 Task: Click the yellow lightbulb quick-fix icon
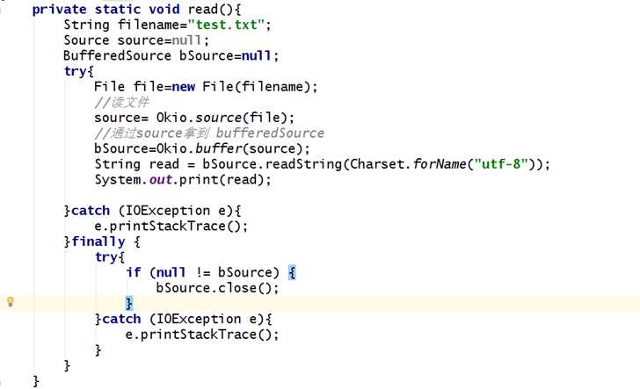pos(11,302)
